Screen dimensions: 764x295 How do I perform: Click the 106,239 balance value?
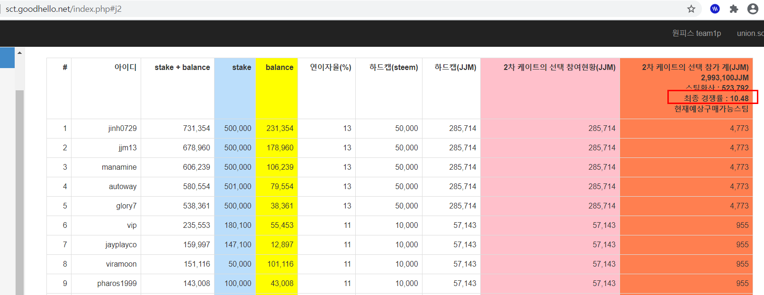[280, 167]
